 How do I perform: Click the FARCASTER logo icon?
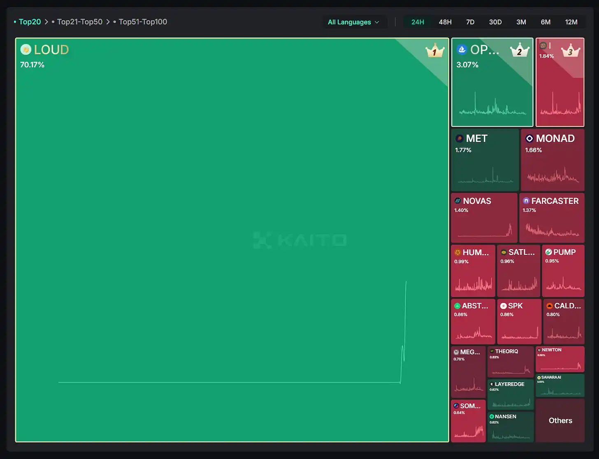[x=526, y=201]
